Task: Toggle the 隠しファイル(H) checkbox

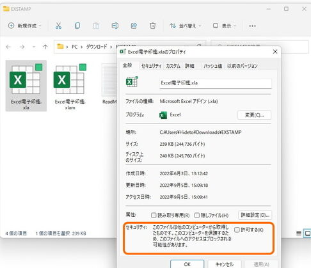Action: pos(197,216)
